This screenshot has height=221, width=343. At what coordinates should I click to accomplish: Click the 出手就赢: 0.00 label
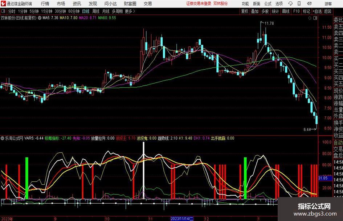click(x=222, y=138)
